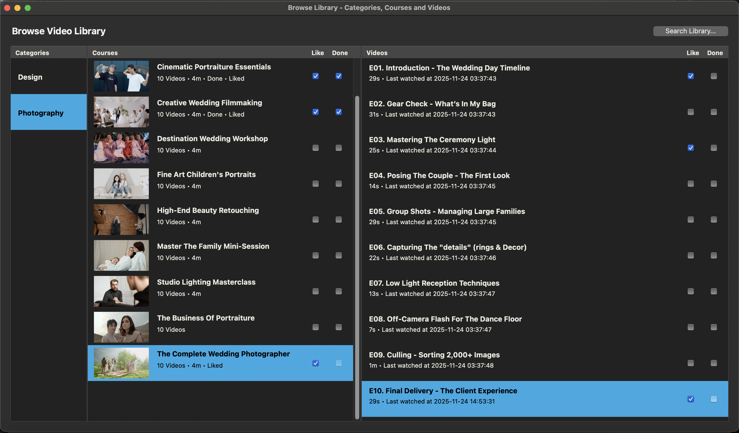This screenshot has height=433, width=739.
Task: Select High-End Beauty Retouching thumbnail
Action: point(121,220)
